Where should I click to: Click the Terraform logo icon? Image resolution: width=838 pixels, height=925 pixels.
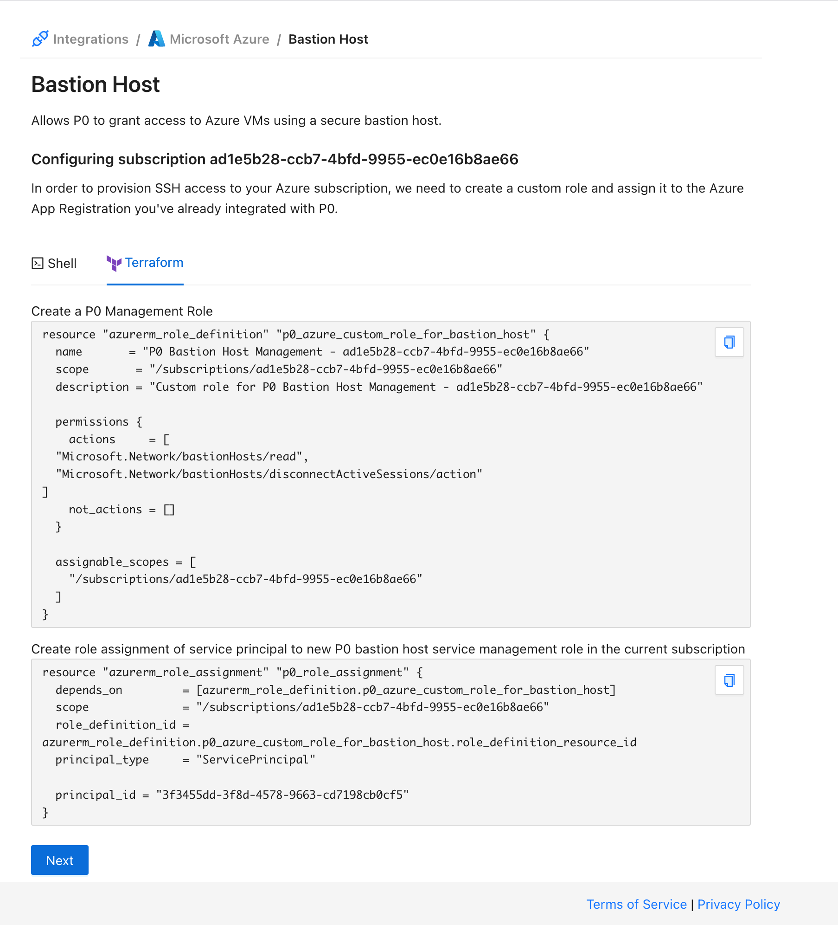114,263
